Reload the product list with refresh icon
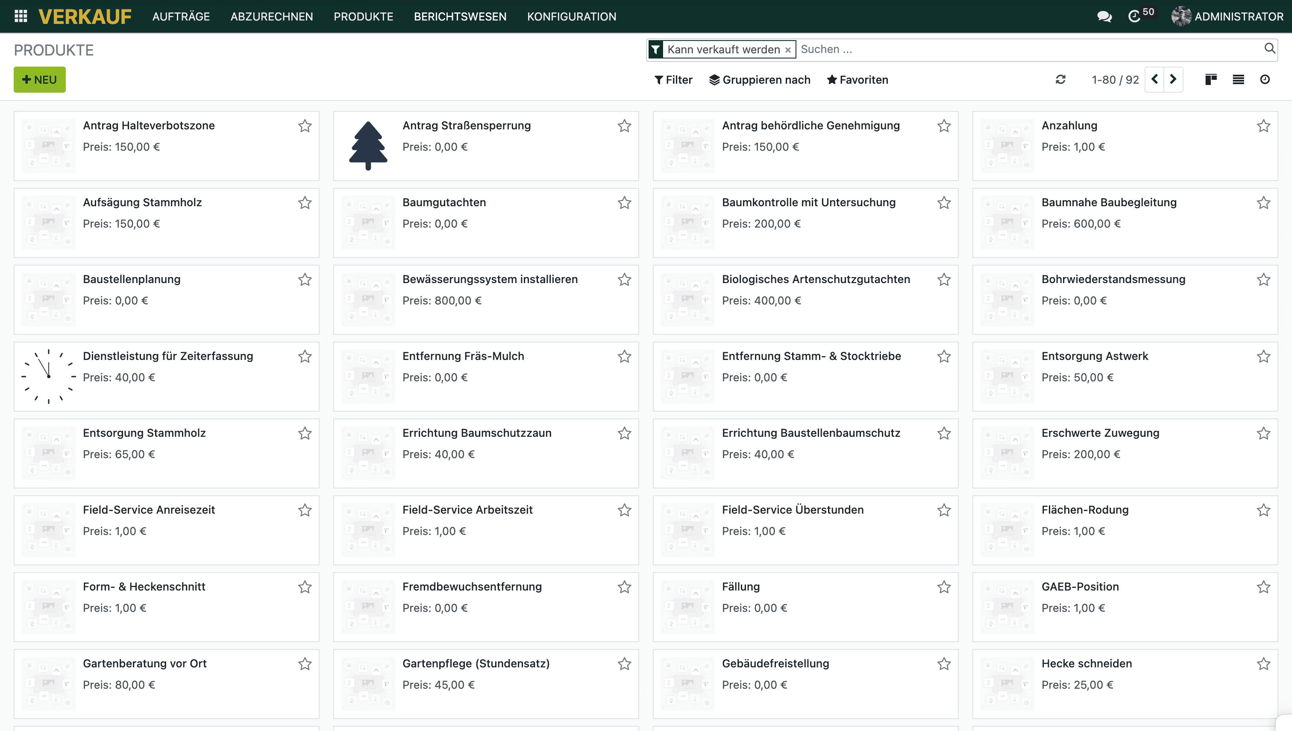This screenshot has width=1292, height=731. pos(1060,79)
